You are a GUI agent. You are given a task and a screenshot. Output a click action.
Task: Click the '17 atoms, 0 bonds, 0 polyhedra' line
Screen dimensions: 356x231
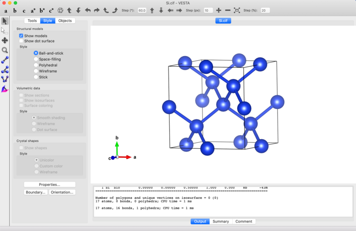point(143,201)
